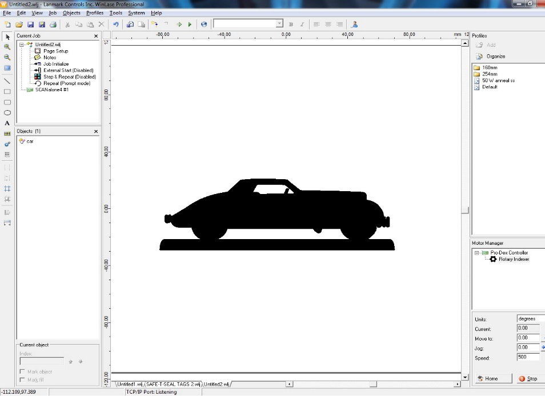545x396 pixels.
Task: Pick the ellipse drawing tool
Action: pos(7,112)
